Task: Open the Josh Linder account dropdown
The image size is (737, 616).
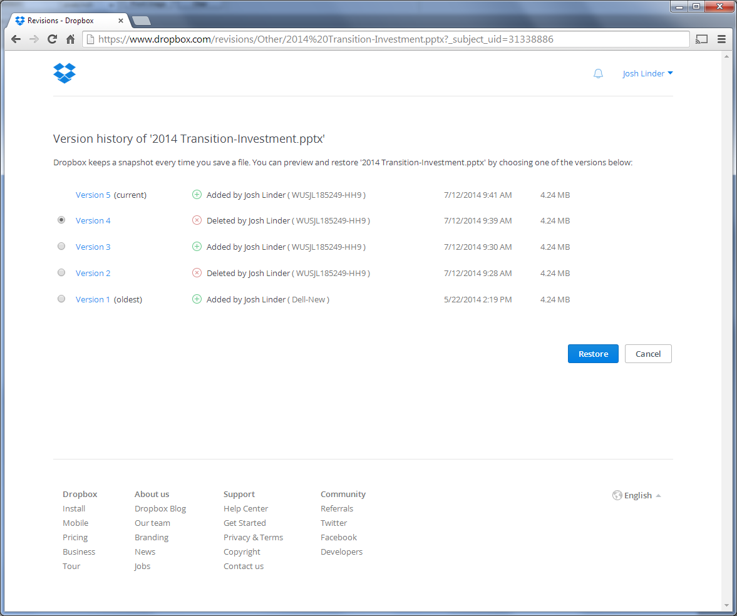Action: point(647,73)
